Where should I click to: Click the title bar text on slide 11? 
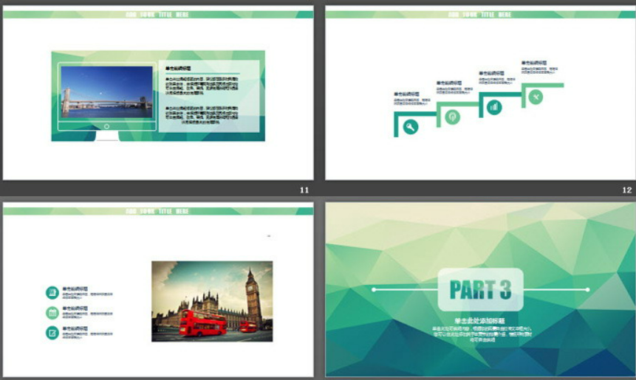(x=157, y=14)
